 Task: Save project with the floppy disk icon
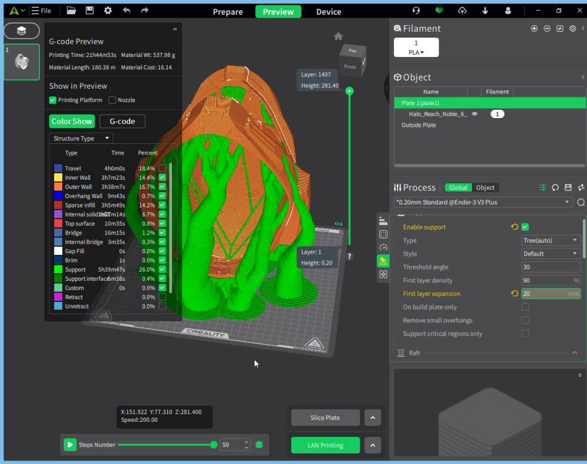pos(89,11)
